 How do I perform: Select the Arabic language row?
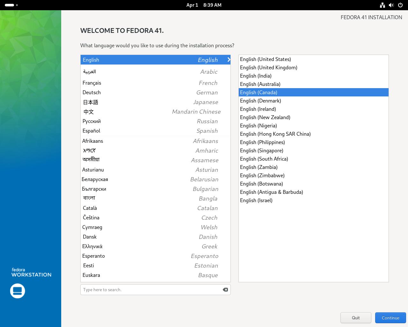click(156, 72)
